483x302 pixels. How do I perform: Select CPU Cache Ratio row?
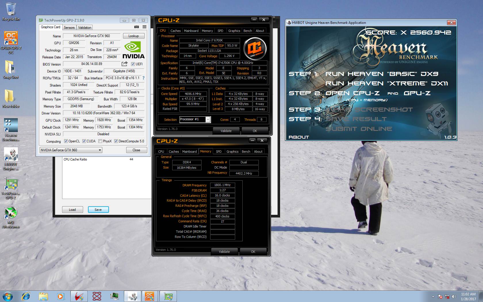tap(99, 159)
